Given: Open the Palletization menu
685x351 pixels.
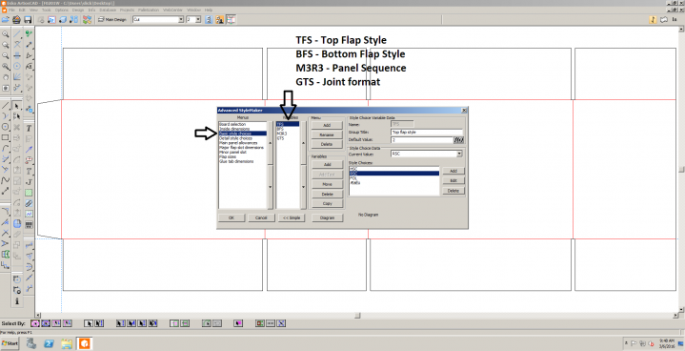Looking at the screenshot, I should point(149,10).
